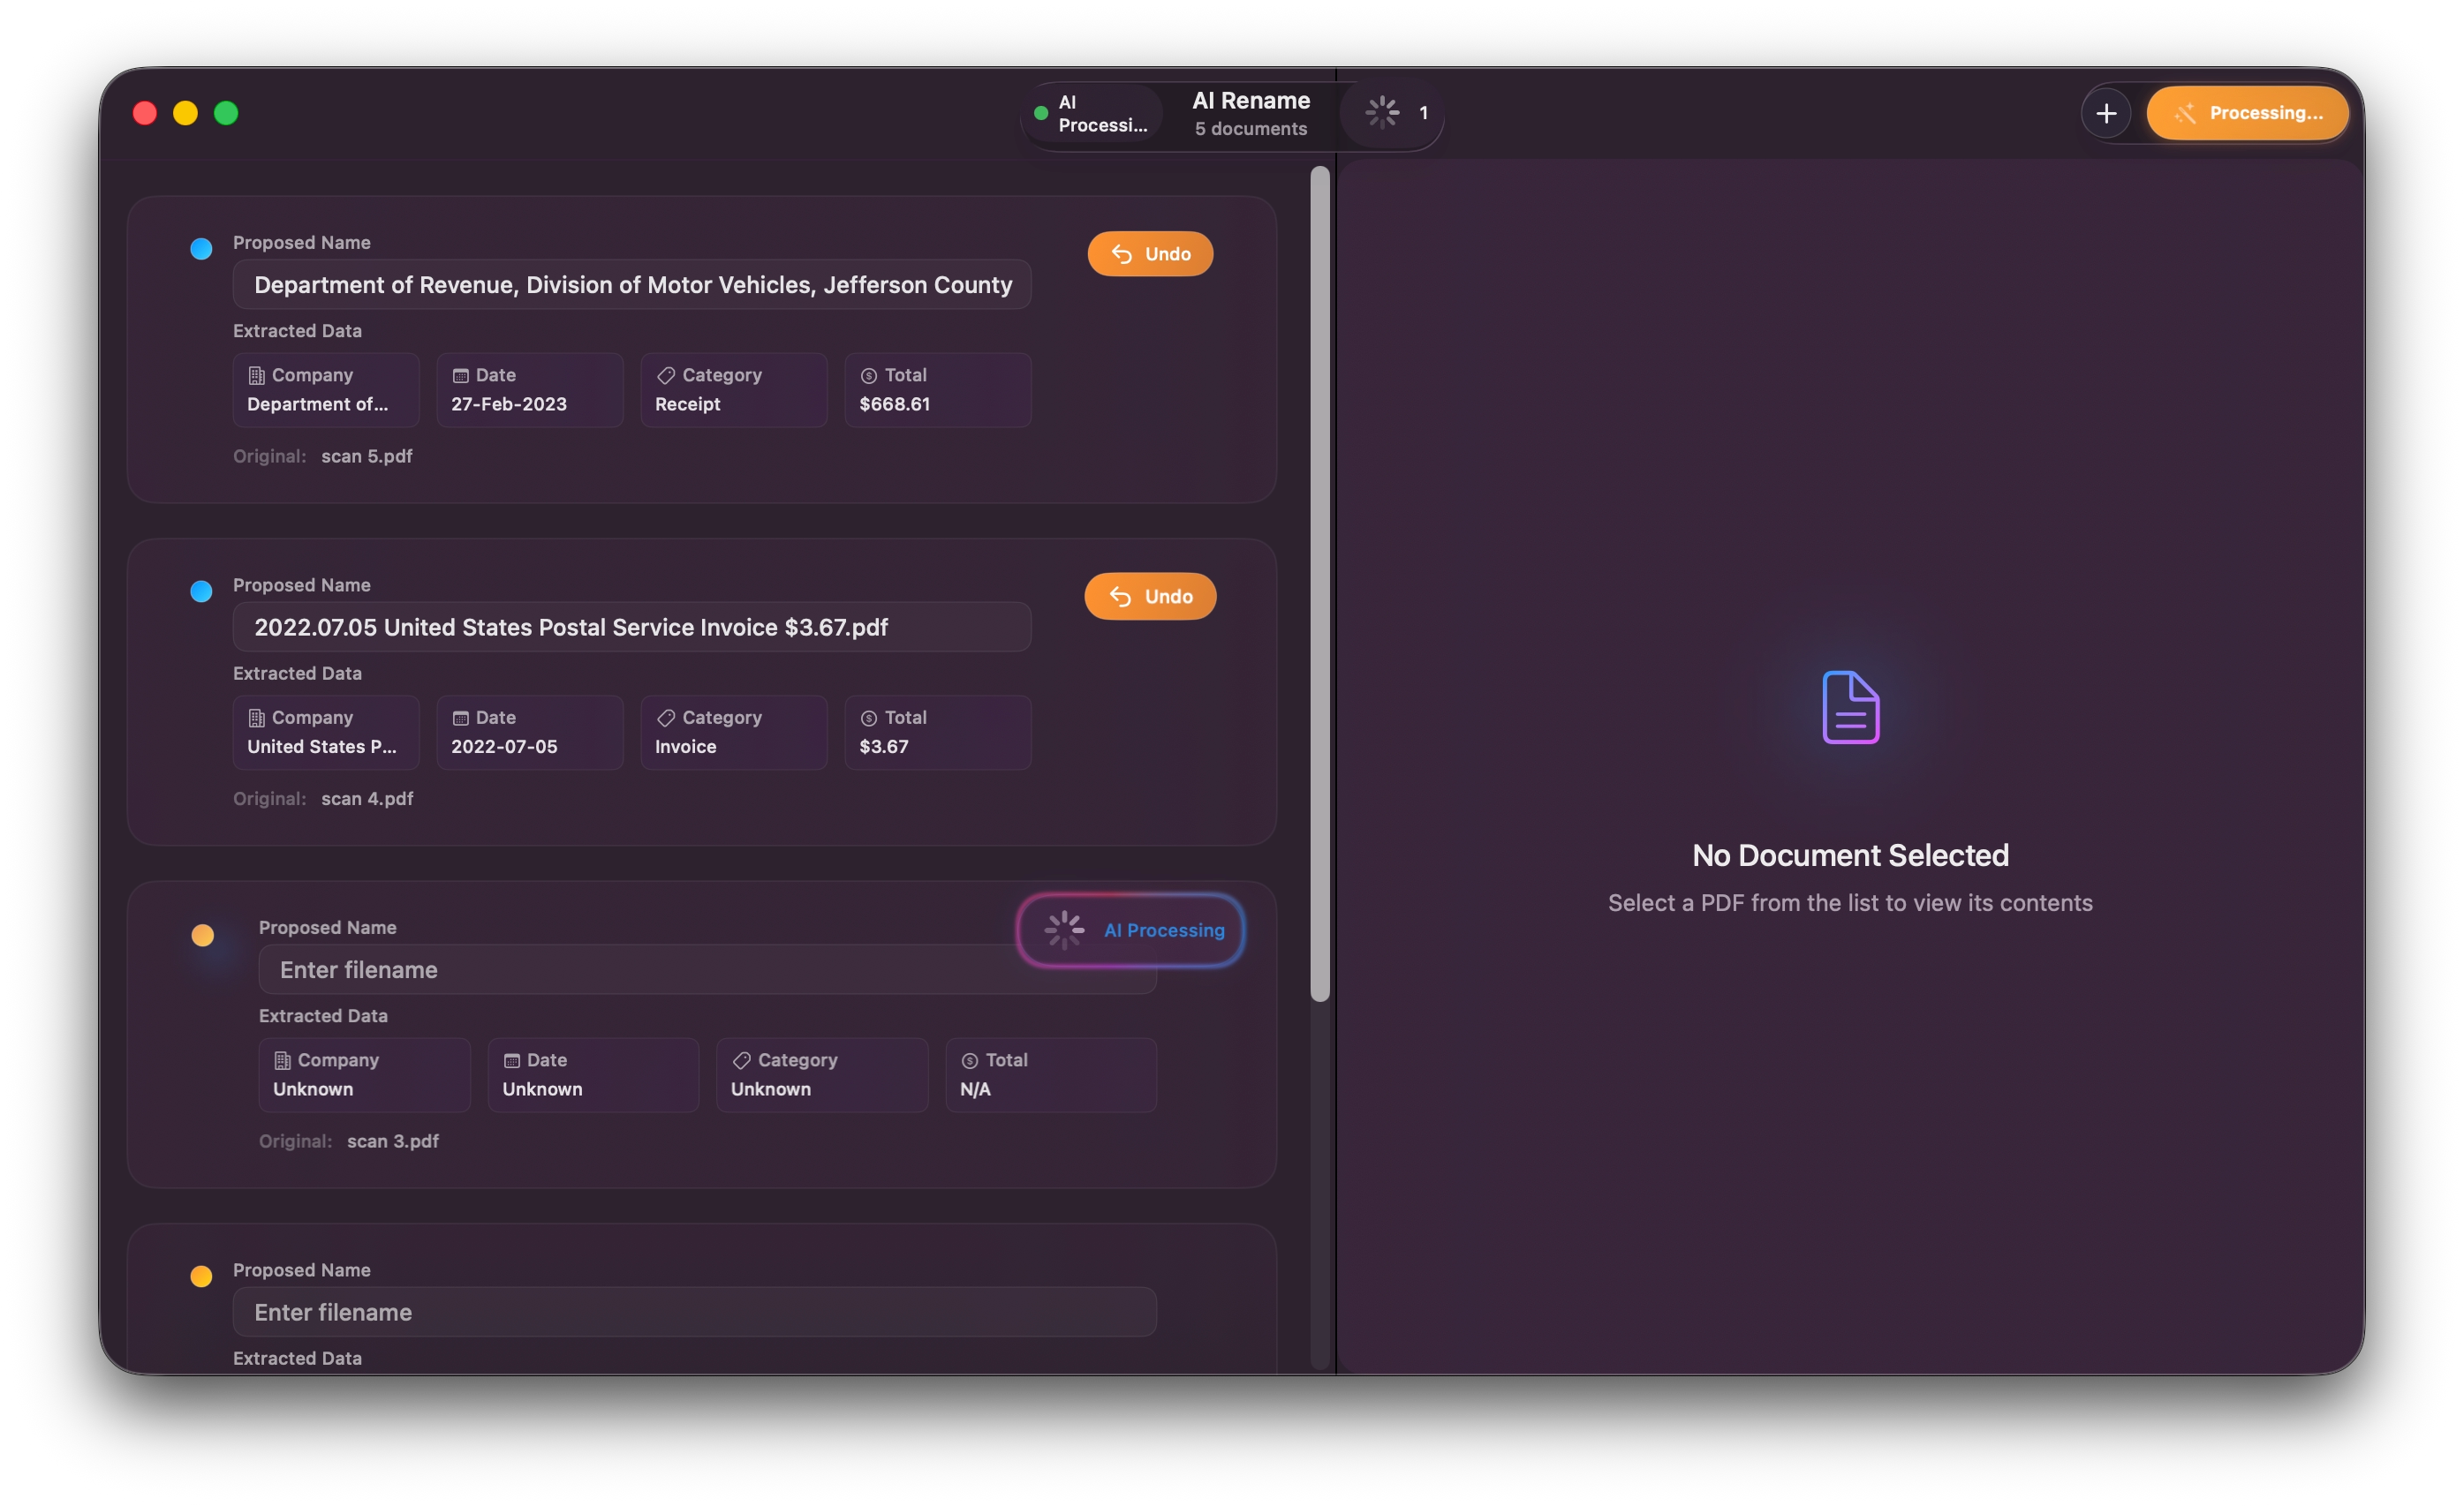
Task: Click the 2022-07-05 date value
Action: click(x=504, y=748)
